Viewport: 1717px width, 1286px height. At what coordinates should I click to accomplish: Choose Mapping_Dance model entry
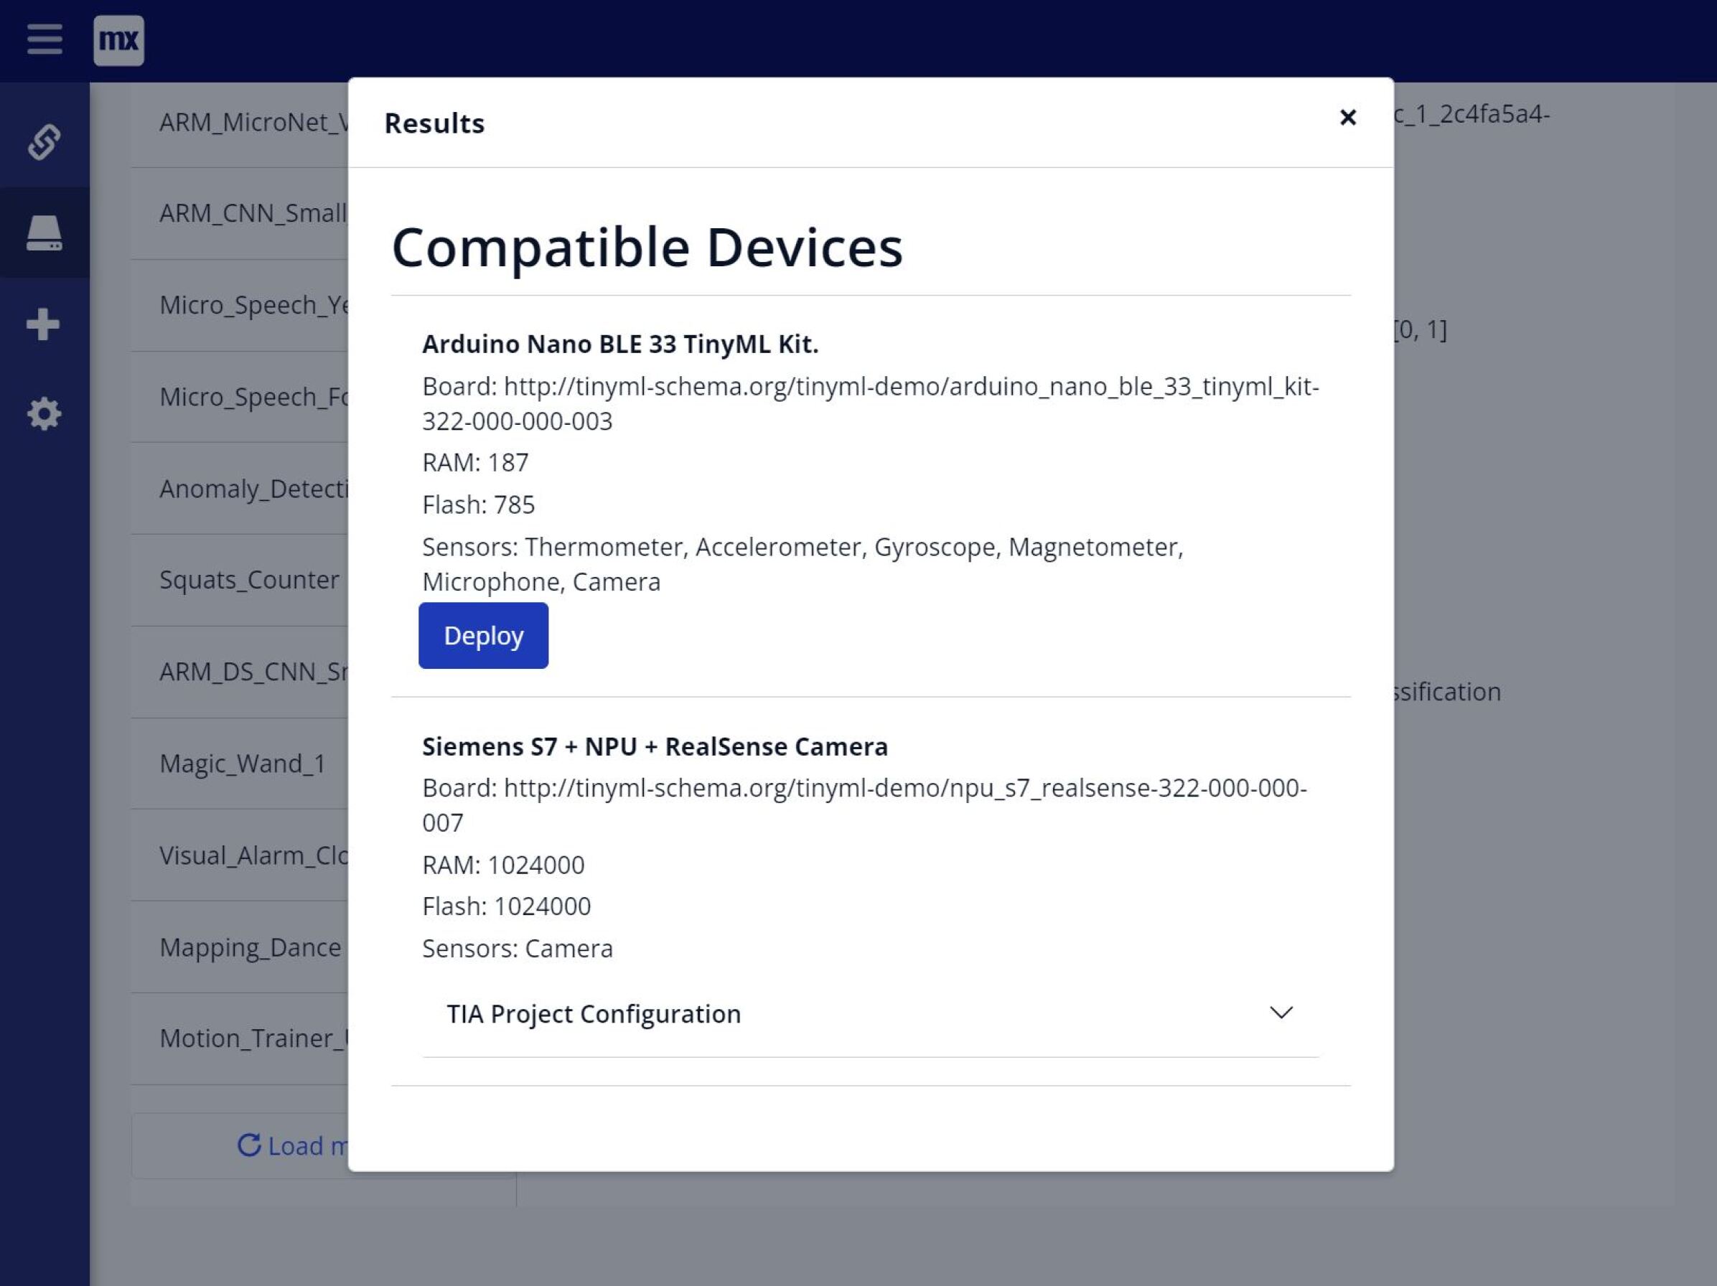(x=250, y=947)
